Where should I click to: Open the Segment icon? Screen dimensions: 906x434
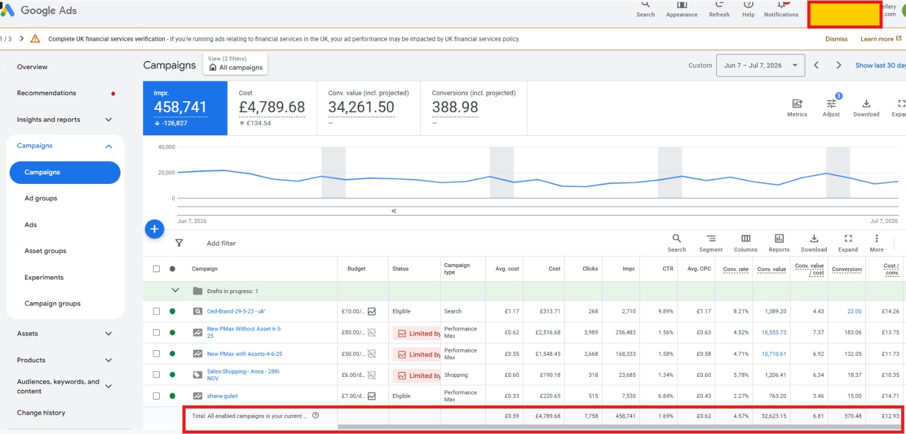click(711, 243)
